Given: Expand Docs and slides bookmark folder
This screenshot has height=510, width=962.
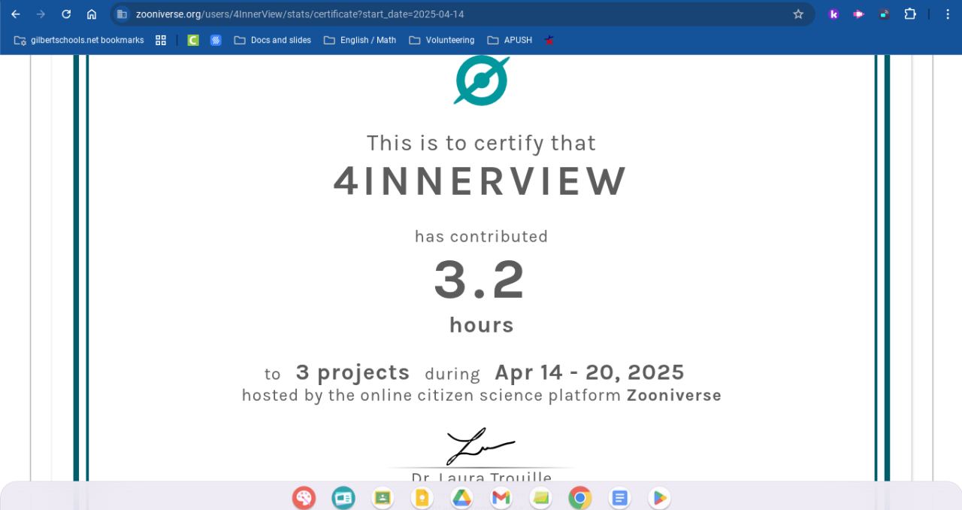Looking at the screenshot, I should 272,40.
